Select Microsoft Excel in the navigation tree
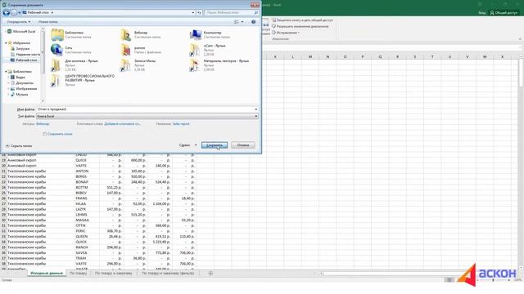 21,31
